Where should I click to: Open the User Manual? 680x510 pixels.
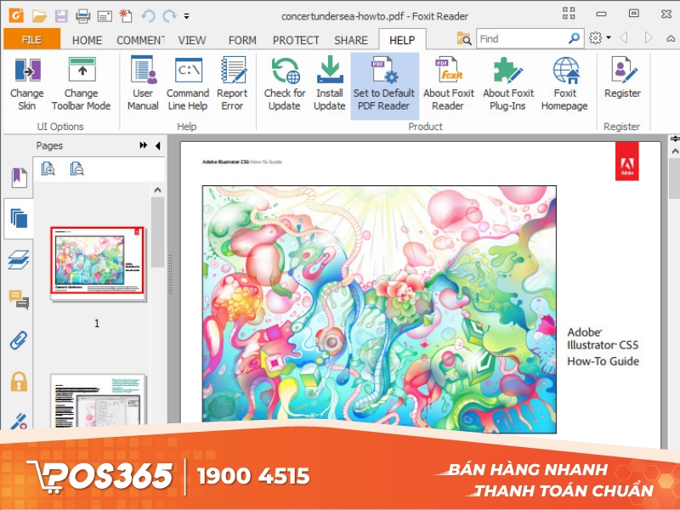(143, 84)
